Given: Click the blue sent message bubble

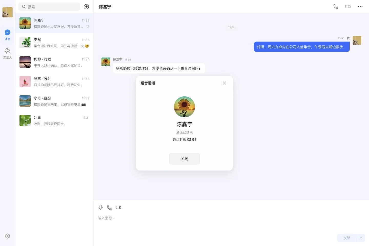Looking at the screenshot, I should tap(302, 47).
